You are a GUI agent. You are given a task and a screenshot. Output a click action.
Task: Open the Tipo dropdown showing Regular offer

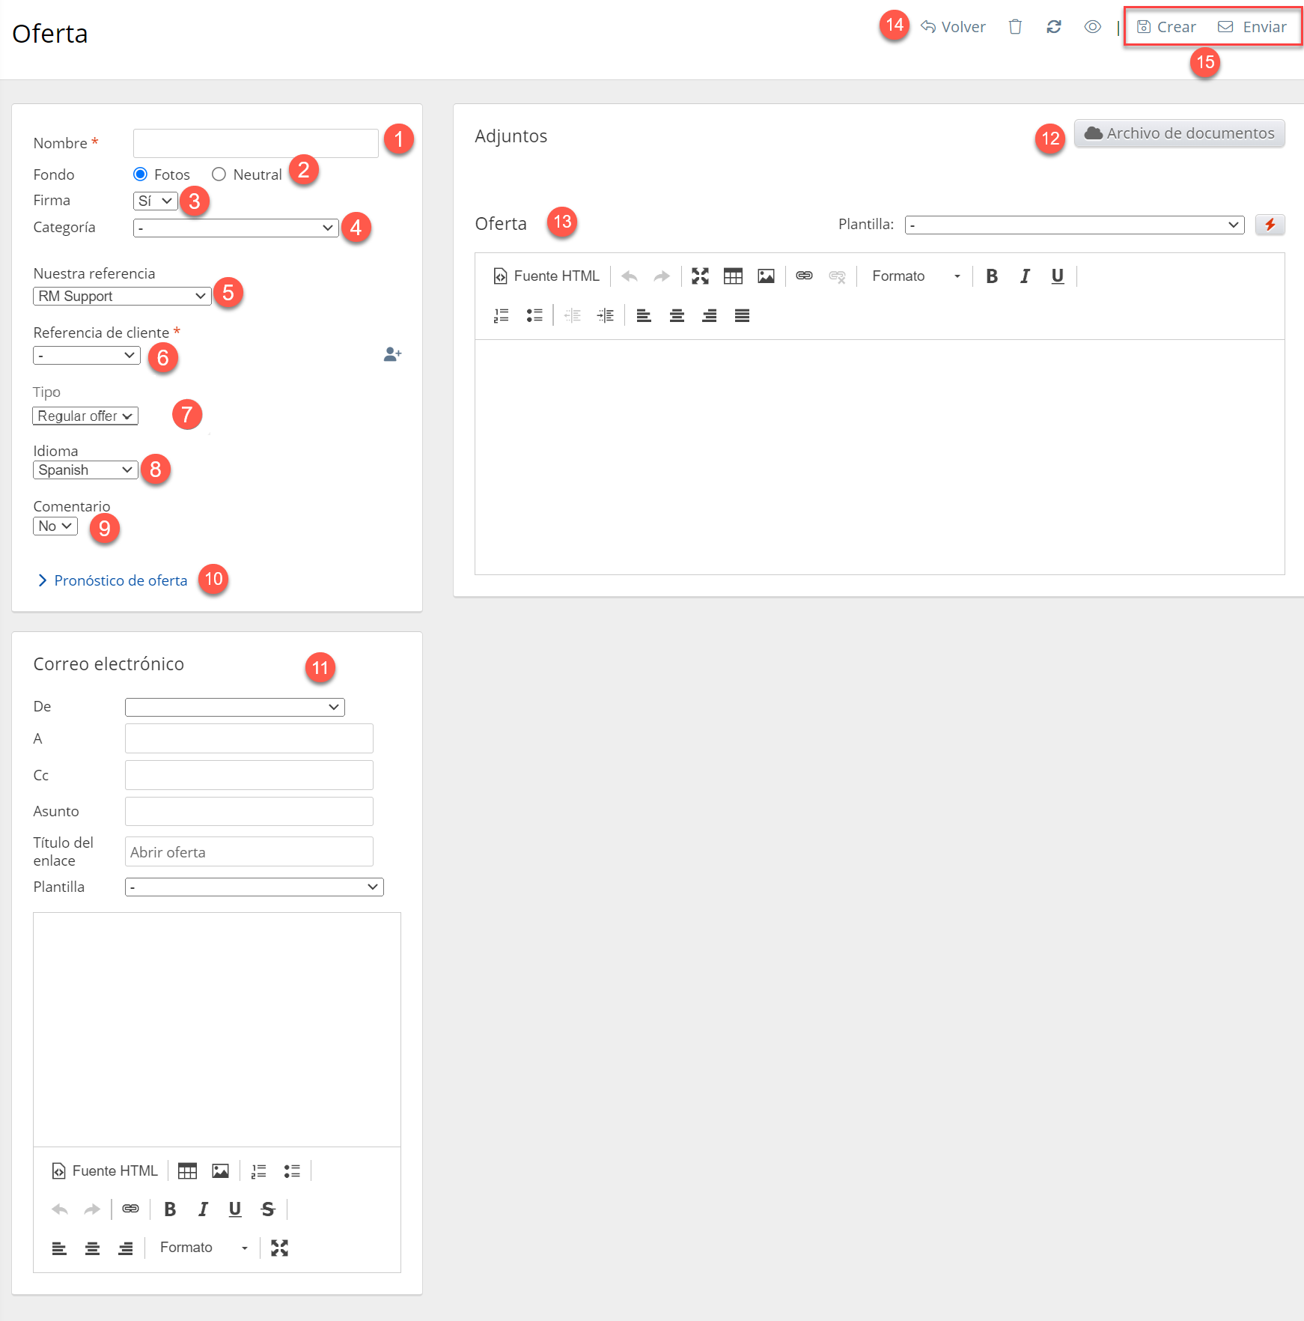85,416
